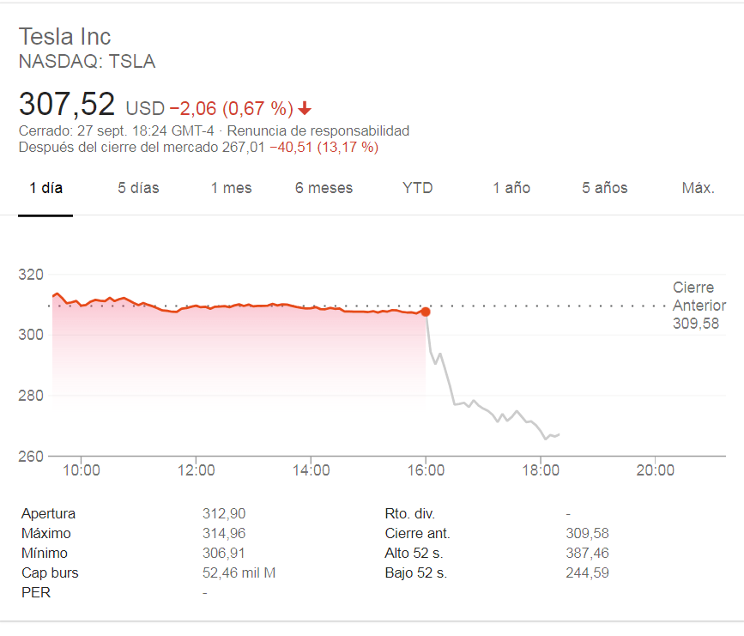Click the 307,52 current price
The image size is (744, 636).
pyautogui.click(x=67, y=105)
